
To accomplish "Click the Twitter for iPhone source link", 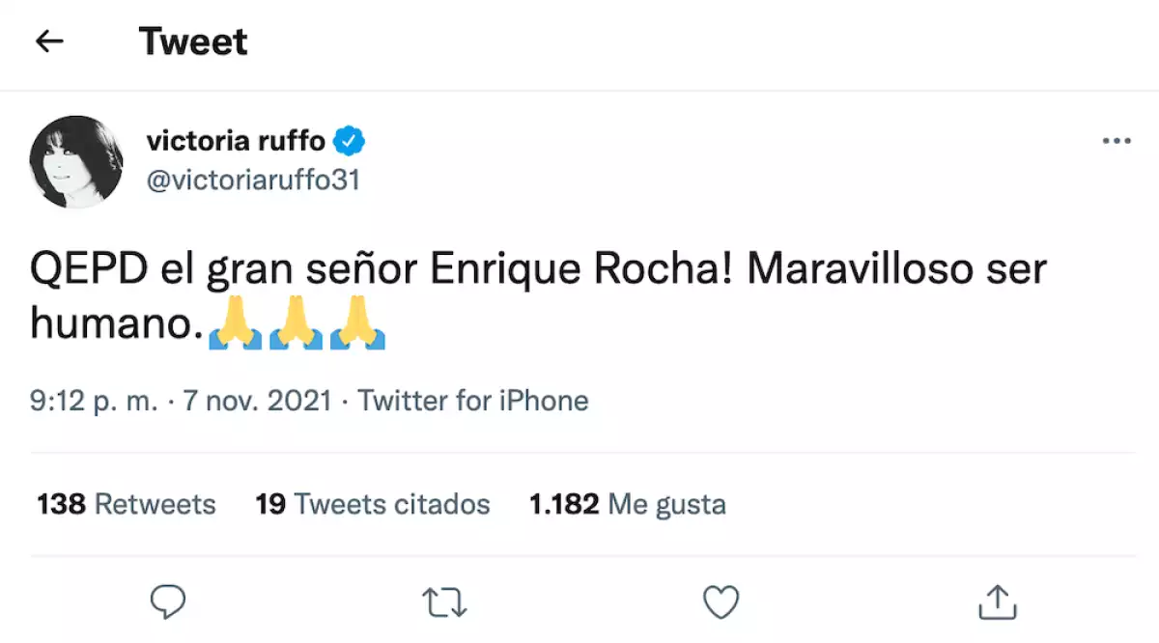I will (x=473, y=401).
